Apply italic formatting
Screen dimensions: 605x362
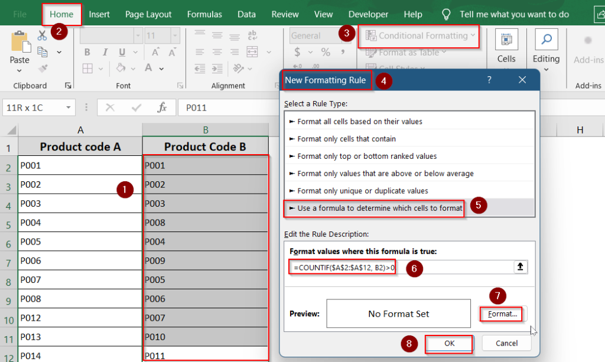[105, 52]
